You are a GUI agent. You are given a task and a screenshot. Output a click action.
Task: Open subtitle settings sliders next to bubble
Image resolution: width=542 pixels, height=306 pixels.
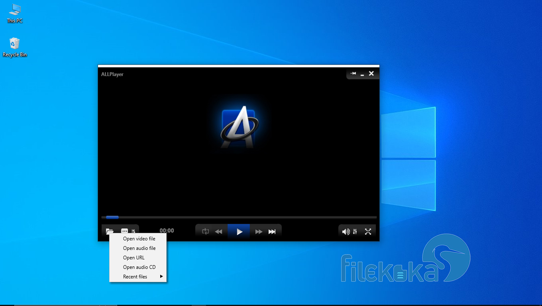[134, 231]
